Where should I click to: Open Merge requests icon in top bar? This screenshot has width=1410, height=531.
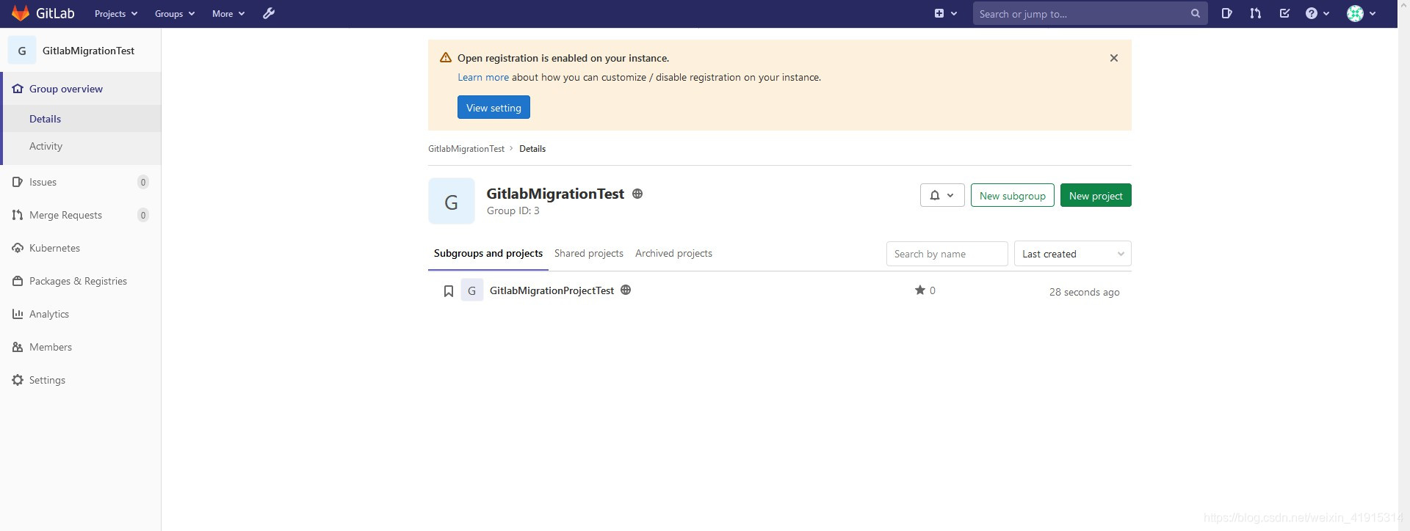coord(1255,13)
